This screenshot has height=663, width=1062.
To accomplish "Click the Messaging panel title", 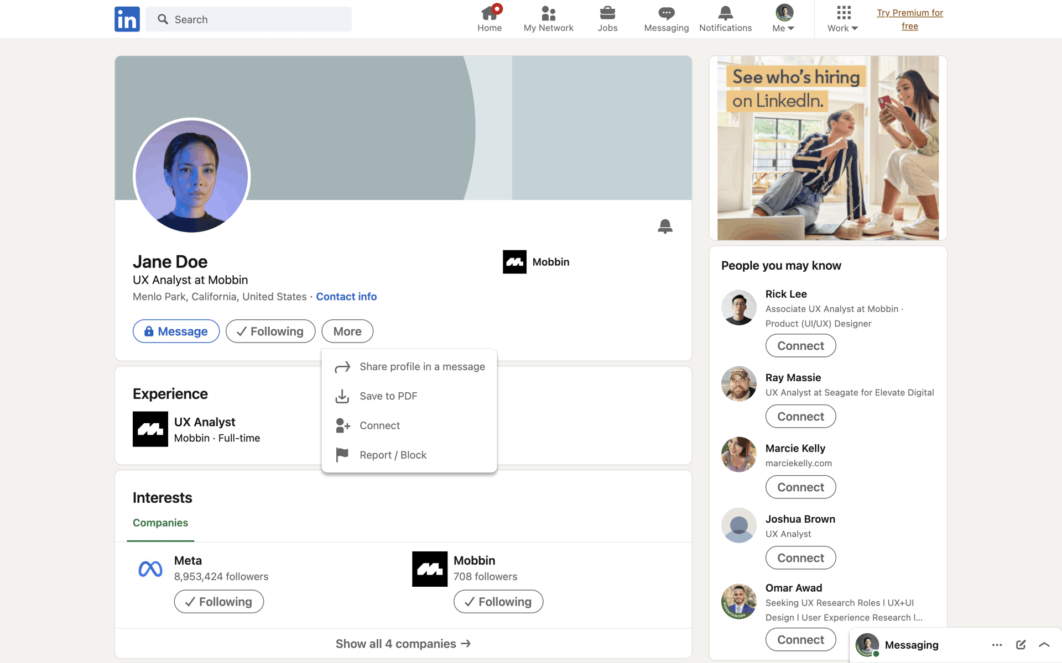I will 912,645.
